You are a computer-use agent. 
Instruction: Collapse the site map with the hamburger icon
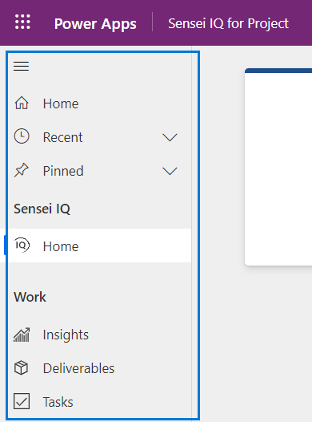[x=21, y=67]
